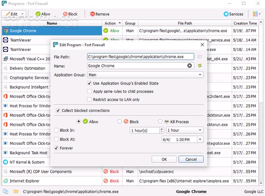Click the scroll up arrow of programs list
The image size is (265, 196).
261,22
